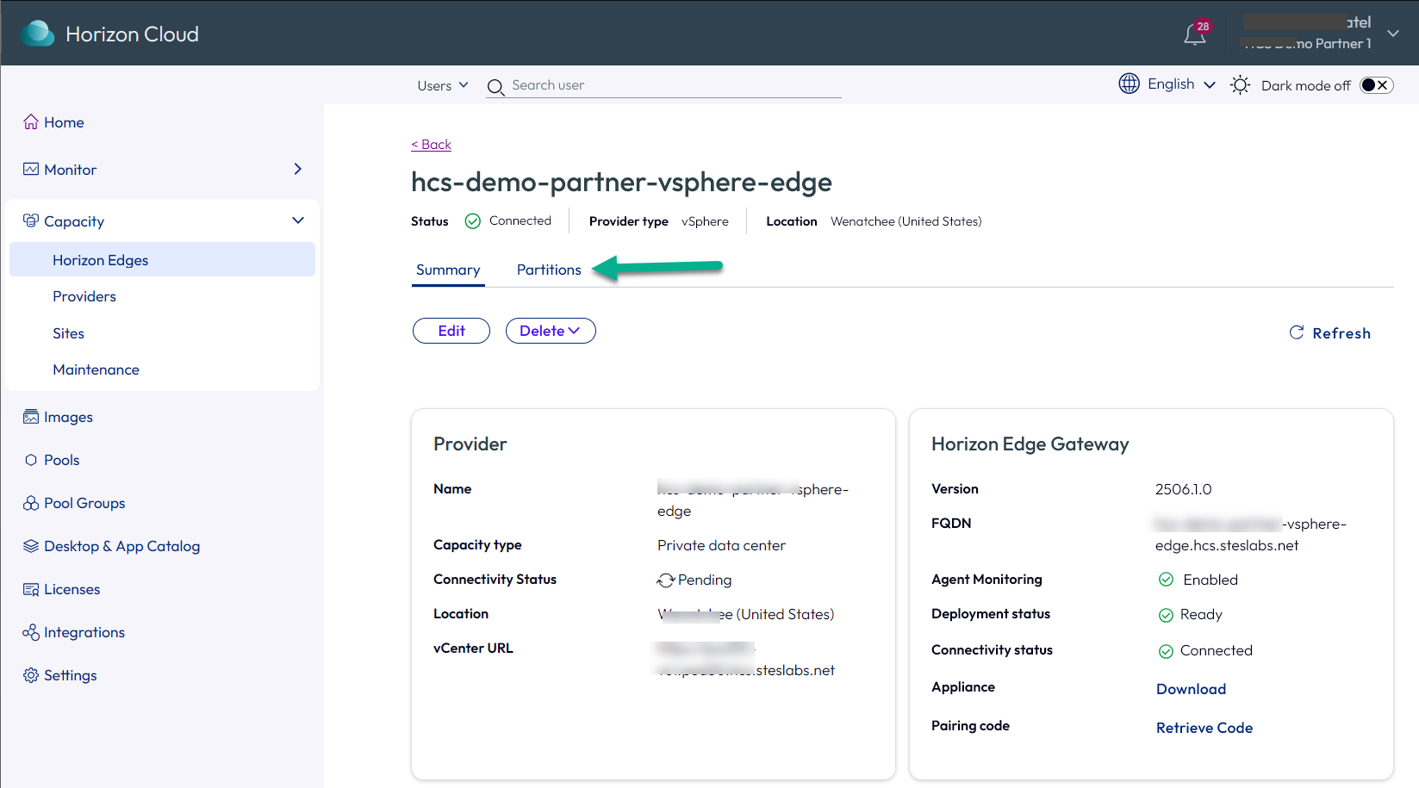Open the Users search type dropdown
Screen dimensions: 1419x788
[443, 85]
